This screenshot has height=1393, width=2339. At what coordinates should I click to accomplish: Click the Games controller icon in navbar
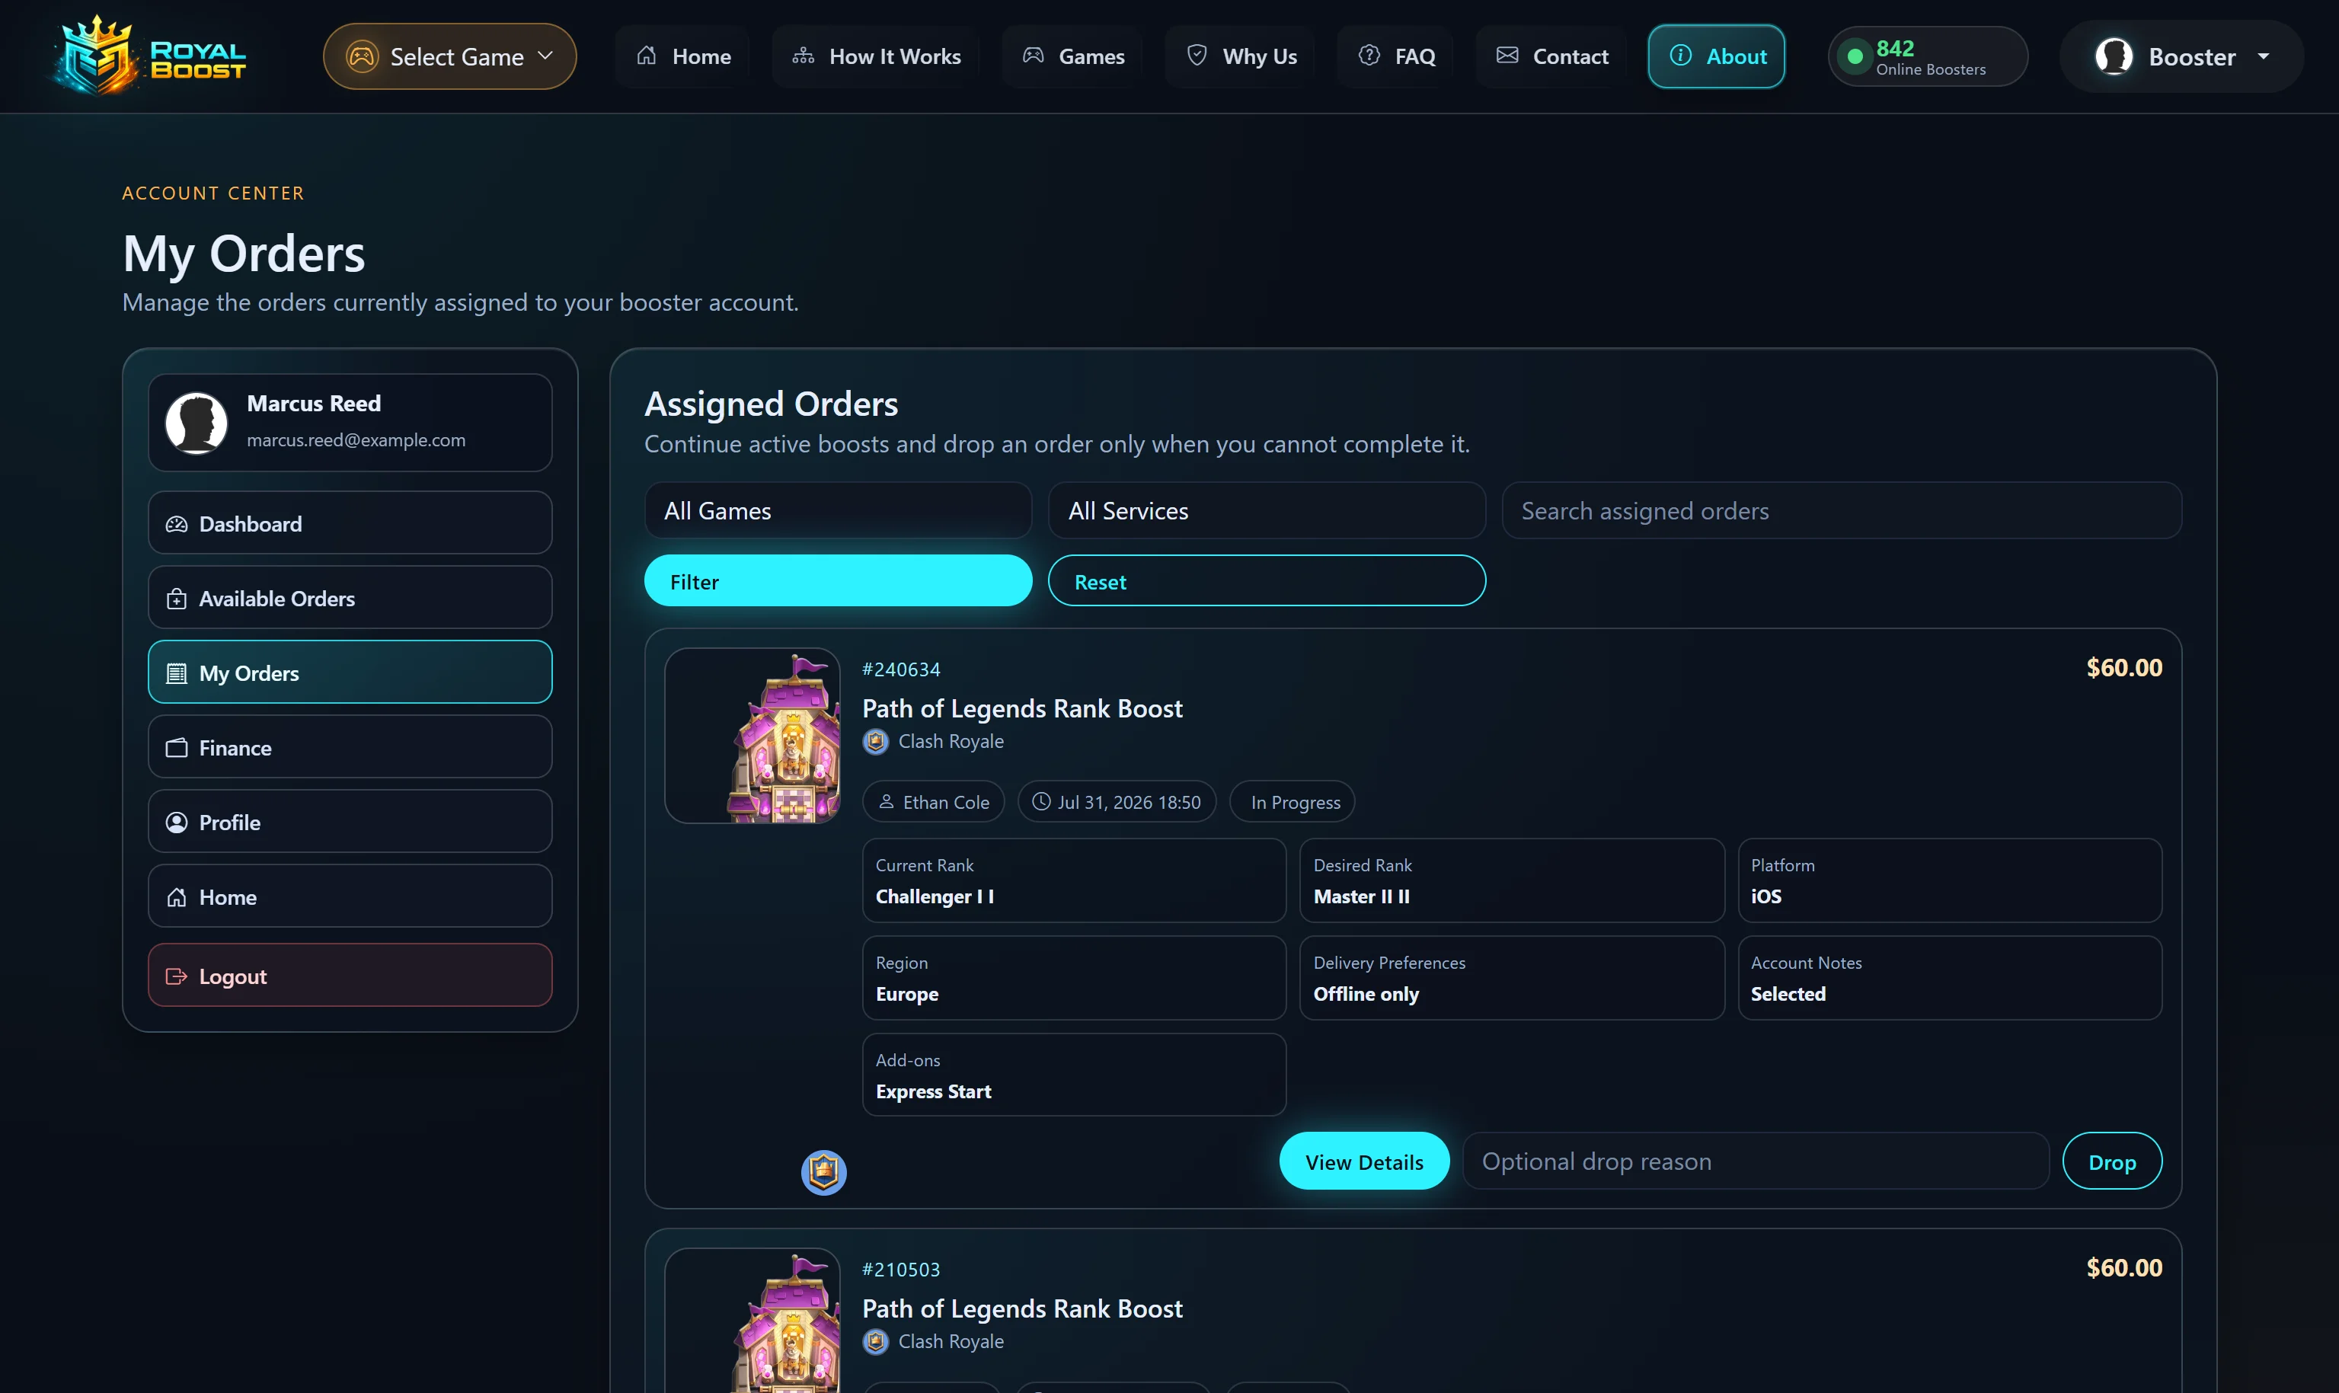coord(1034,56)
